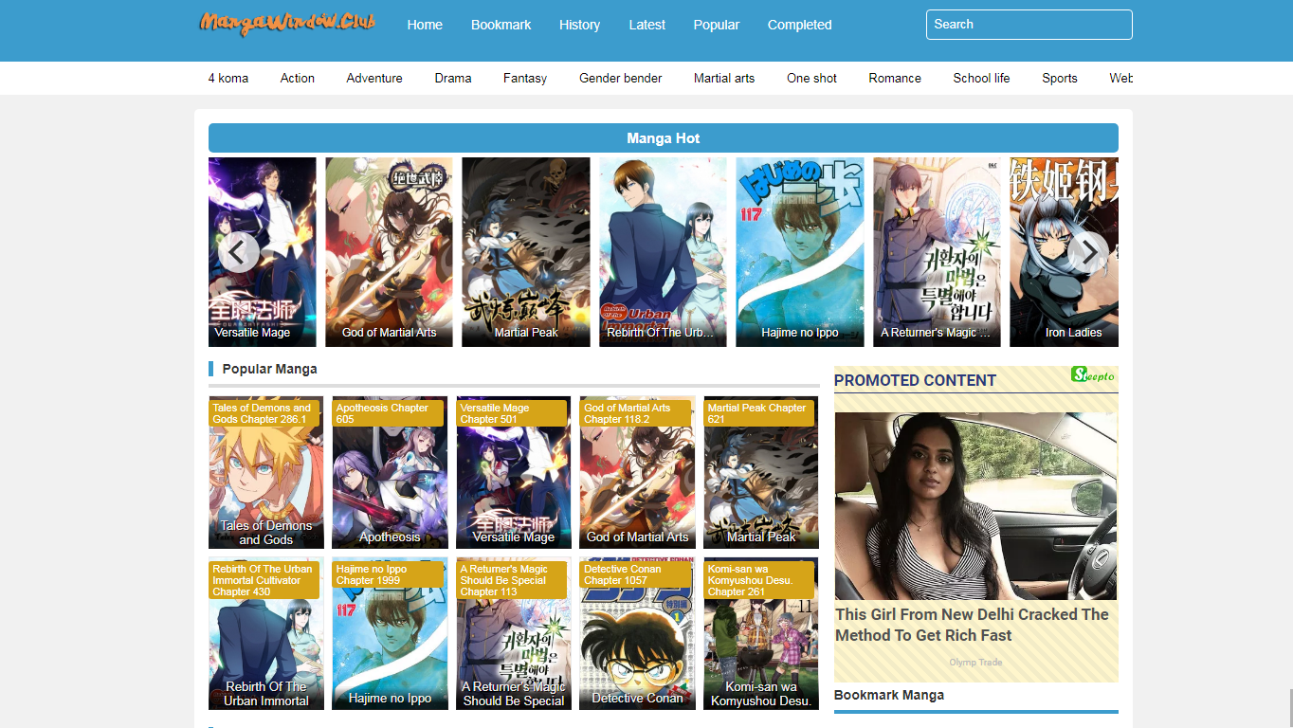Viewport: 1293px width, 728px height.
Task: Click the PROMOTED CONTENT heading
Action: tap(915, 380)
